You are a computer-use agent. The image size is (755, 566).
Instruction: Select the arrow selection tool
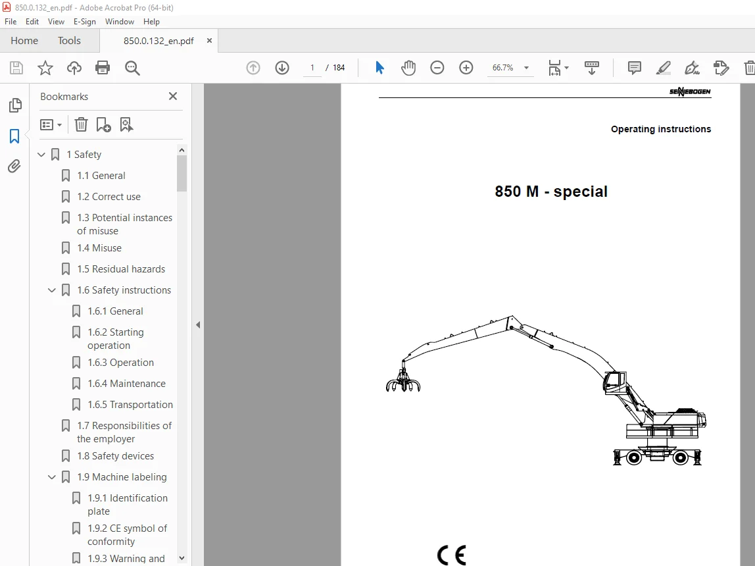(x=379, y=68)
